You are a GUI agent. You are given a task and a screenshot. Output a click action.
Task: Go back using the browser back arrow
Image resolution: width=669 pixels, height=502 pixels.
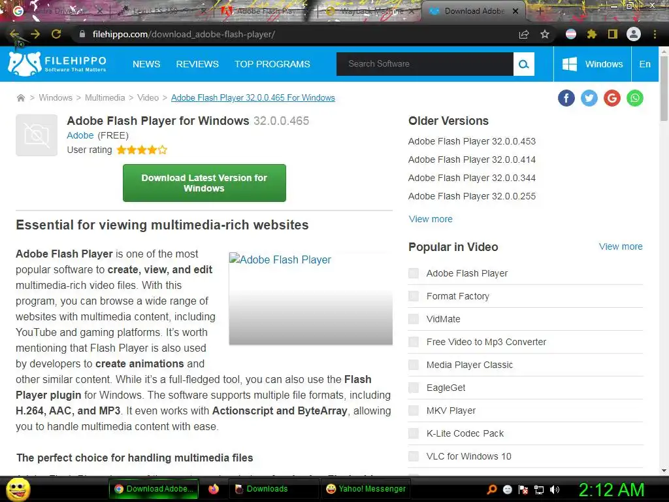14,34
